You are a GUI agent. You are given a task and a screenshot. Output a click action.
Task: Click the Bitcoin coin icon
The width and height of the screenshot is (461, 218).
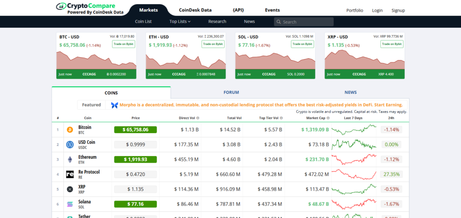[70, 130]
